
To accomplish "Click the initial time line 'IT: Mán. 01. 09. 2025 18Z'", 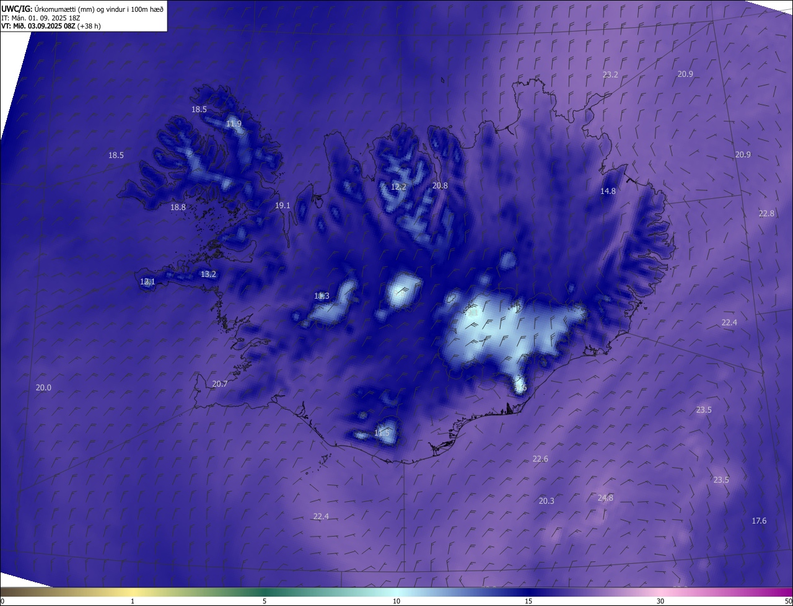I will pos(41,18).
